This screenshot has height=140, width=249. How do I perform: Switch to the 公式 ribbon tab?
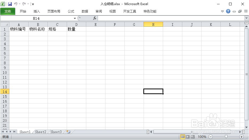click(71, 11)
